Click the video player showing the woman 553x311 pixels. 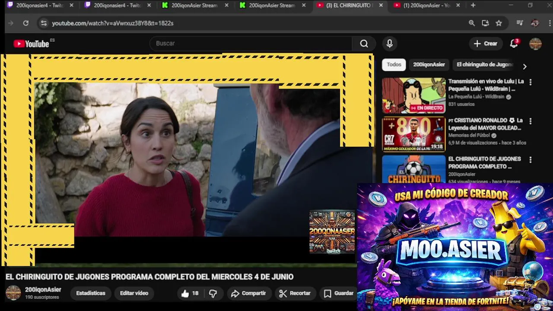187,160
